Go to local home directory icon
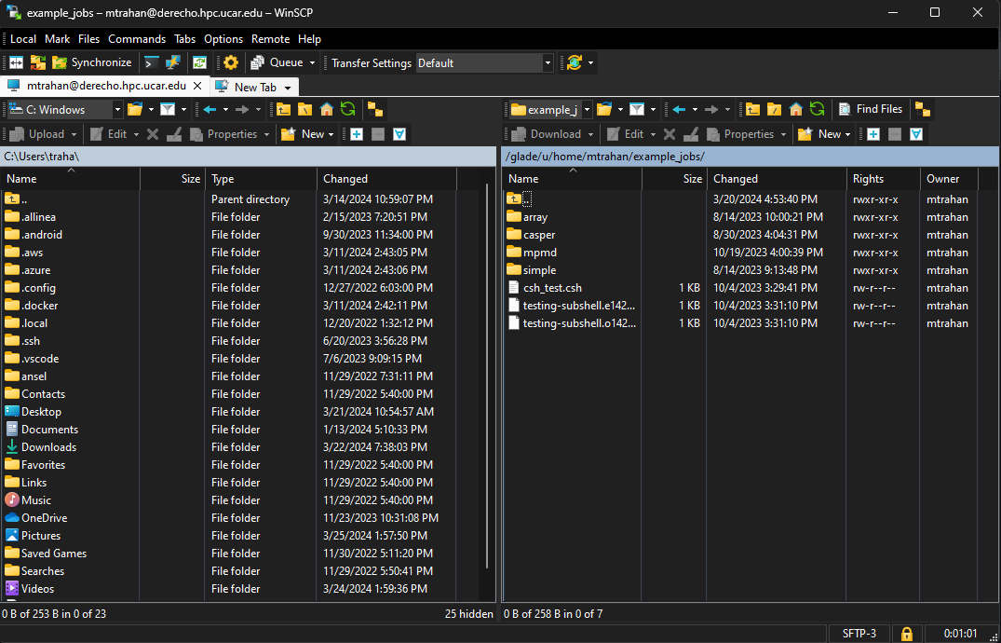The width and height of the screenshot is (1001, 643). (326, 109)
